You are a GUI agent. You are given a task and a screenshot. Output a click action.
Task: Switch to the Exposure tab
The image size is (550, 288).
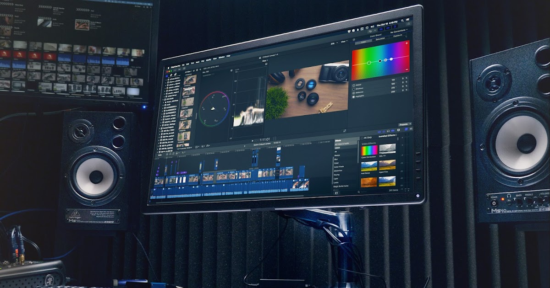(397, 36)
